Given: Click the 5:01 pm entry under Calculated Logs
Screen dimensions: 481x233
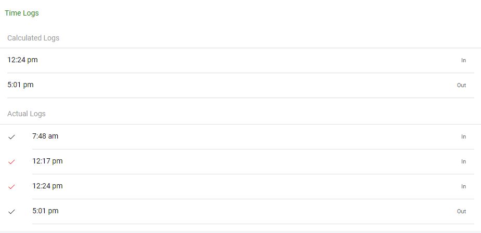Looking at the screenshot, I should [x=21, y=85].
